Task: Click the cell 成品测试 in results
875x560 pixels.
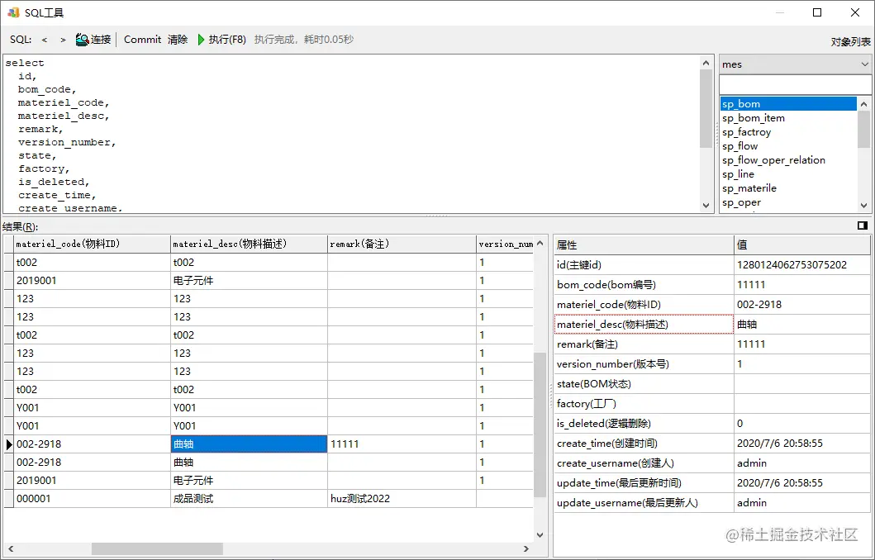Action: click(x=249, y=499)
